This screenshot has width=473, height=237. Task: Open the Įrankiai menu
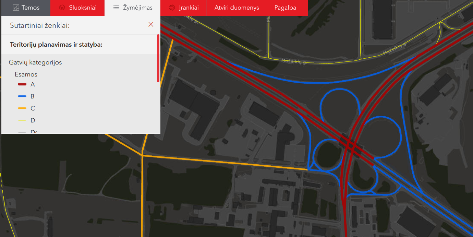(x=189, y=8)
